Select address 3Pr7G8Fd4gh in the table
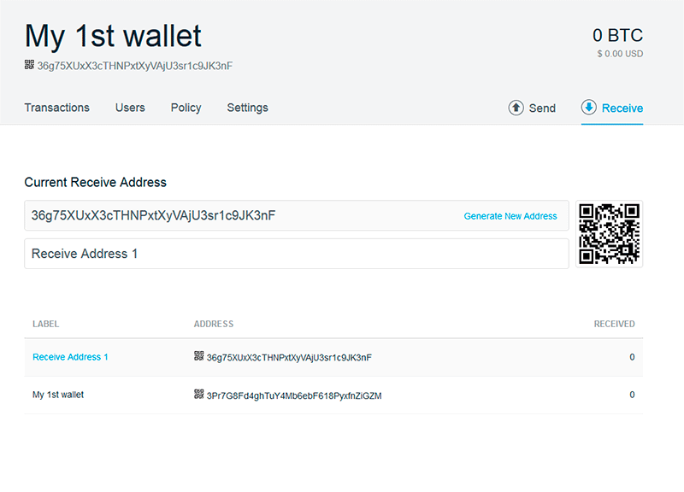684x492 pixels. coord(294,395)
